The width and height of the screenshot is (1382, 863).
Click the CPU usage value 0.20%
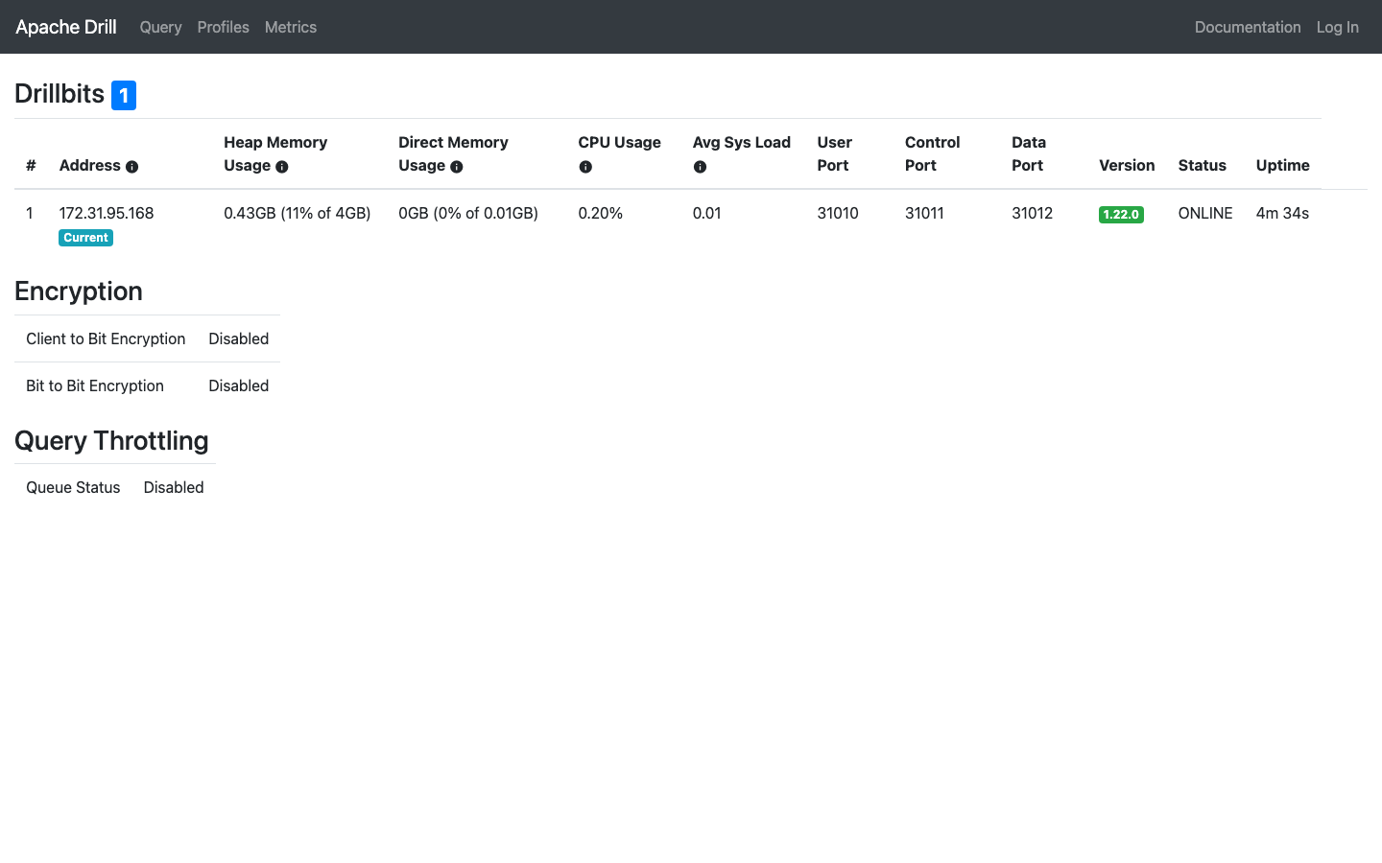(601, 213)
